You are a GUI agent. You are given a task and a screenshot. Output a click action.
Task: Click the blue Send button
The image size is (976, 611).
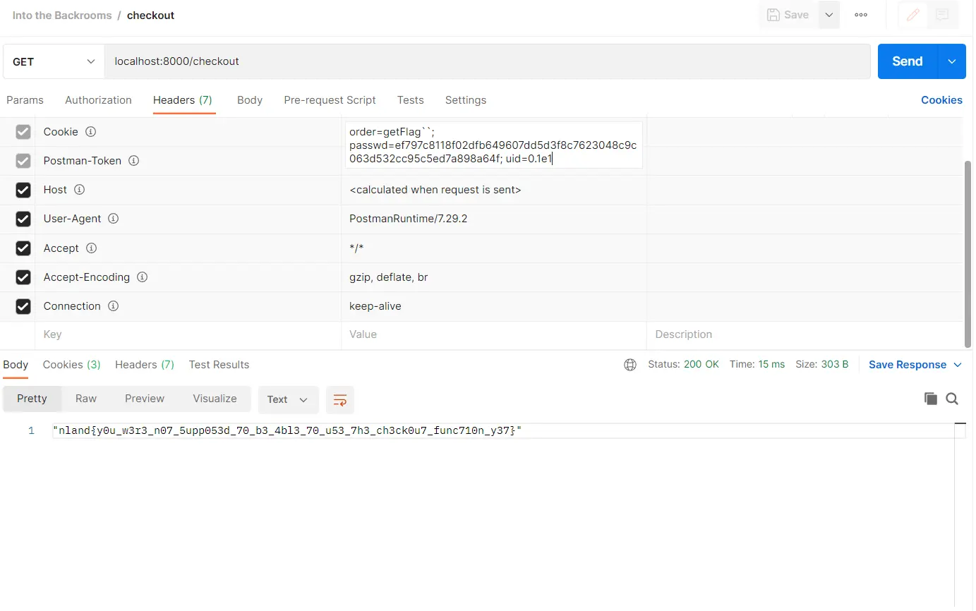coord(907,62)
